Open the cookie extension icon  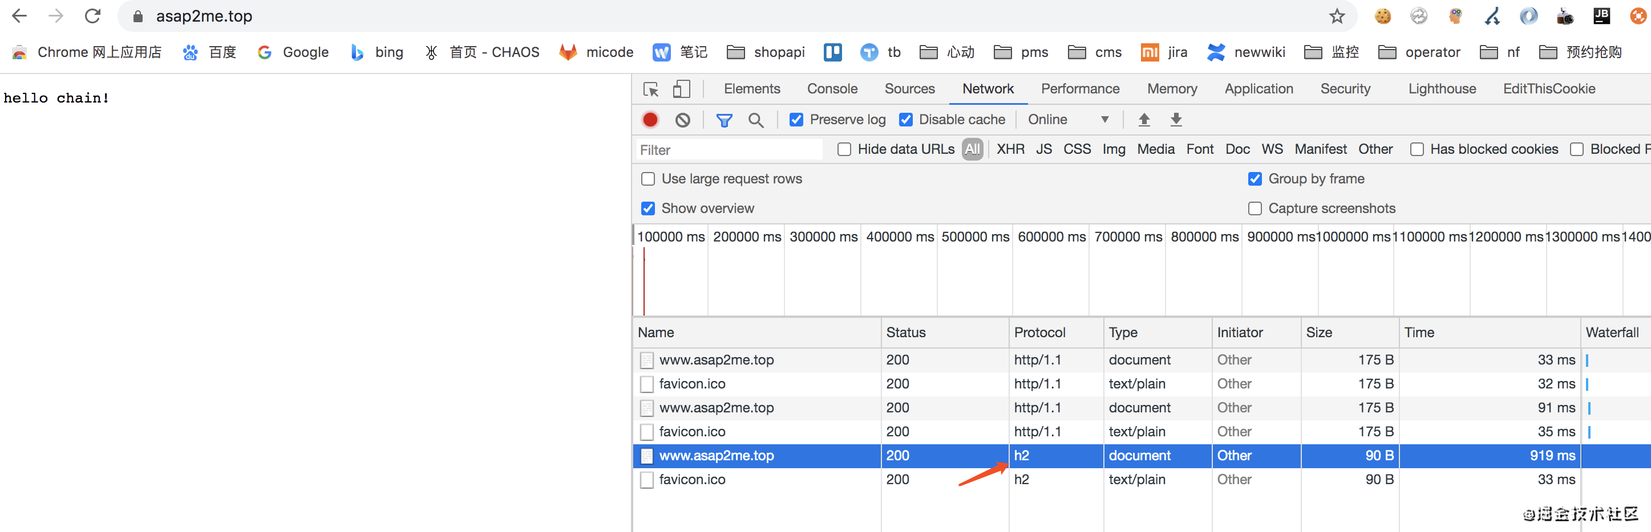(x=1382, y=16)
